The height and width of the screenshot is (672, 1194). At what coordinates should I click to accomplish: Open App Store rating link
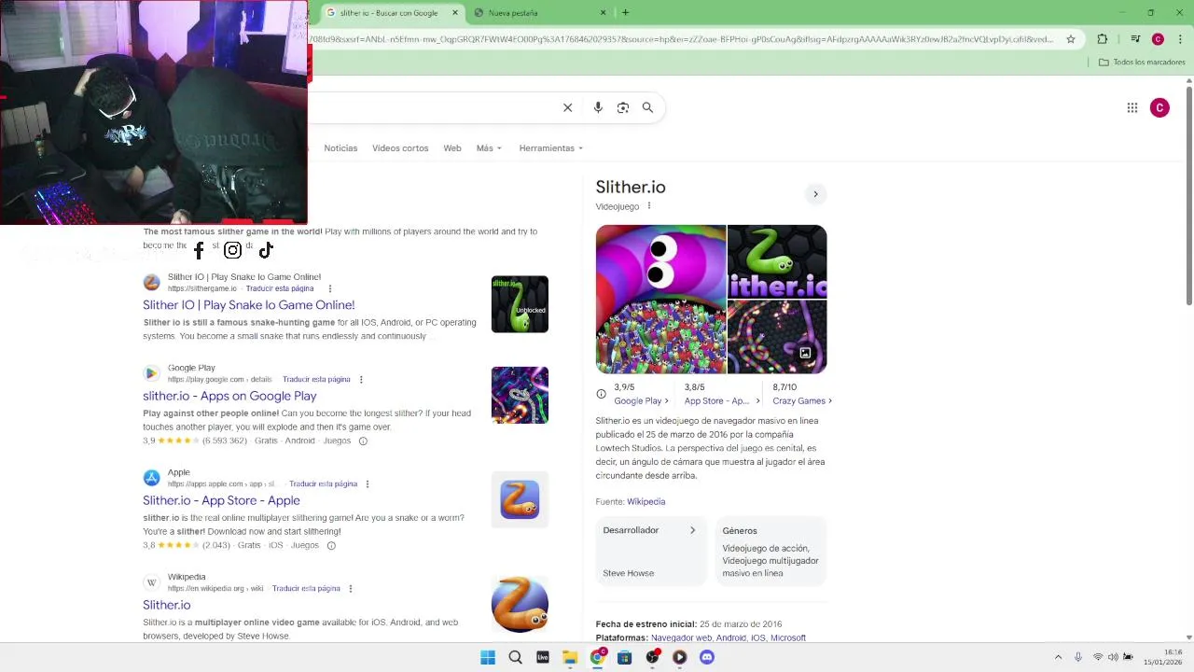(x=721, y=400)
